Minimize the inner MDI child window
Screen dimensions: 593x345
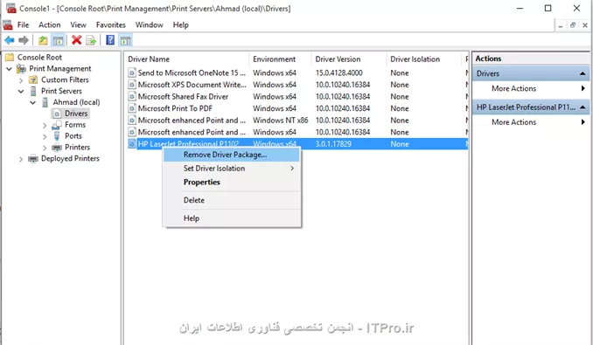tap(561, 25)
